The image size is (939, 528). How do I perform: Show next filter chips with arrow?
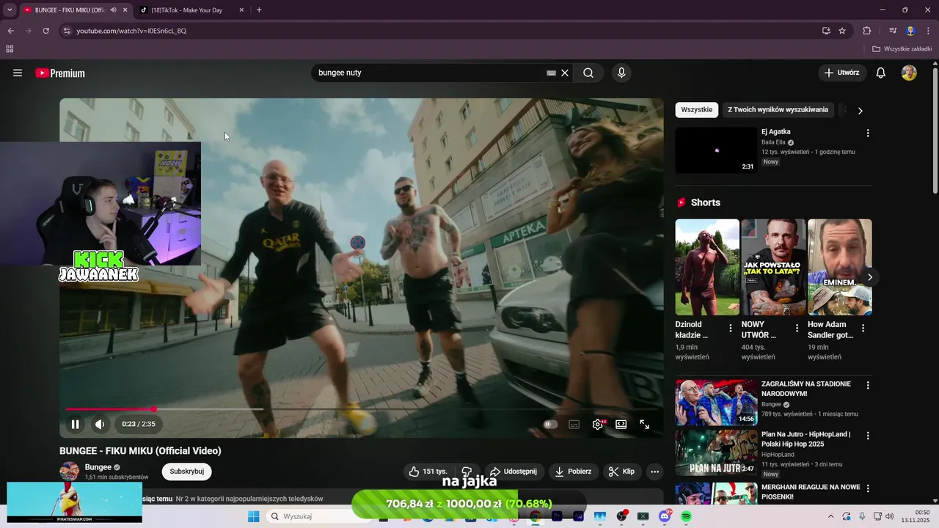click(860, 111)
